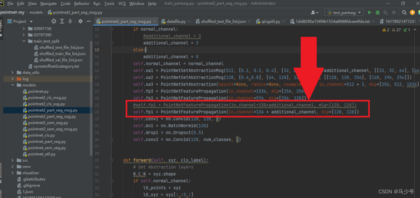420x198 pixels.
Task: Open the Tools menu
Action: 109,4
